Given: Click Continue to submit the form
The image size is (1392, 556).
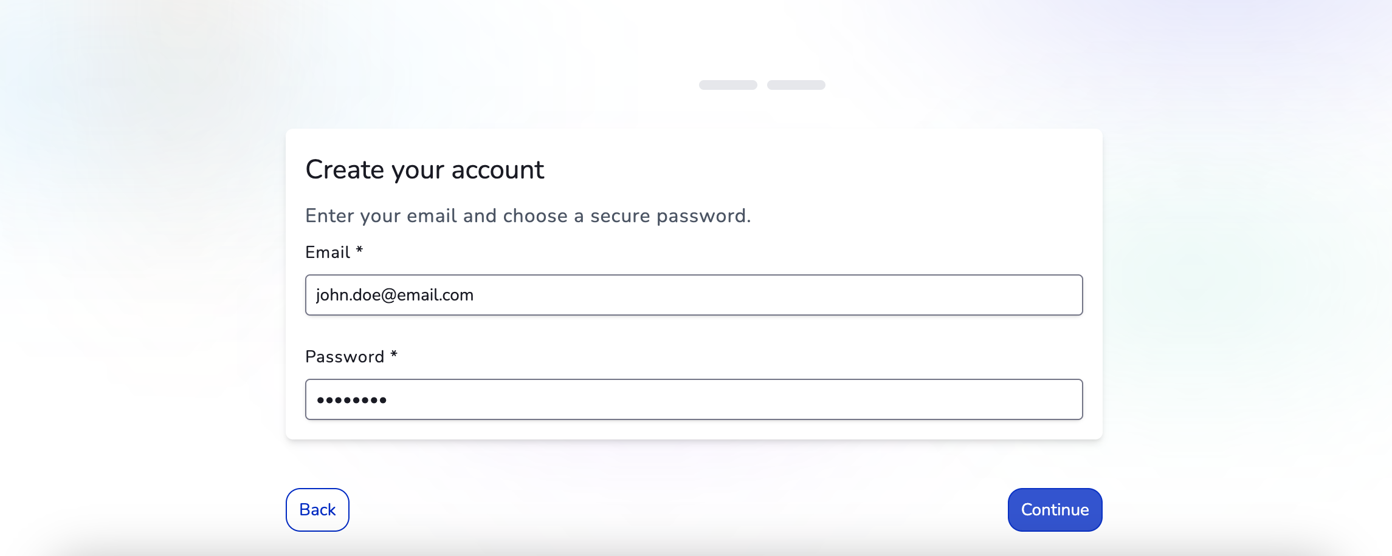Looking at the screenshot, I should [x=1054, y=510].
